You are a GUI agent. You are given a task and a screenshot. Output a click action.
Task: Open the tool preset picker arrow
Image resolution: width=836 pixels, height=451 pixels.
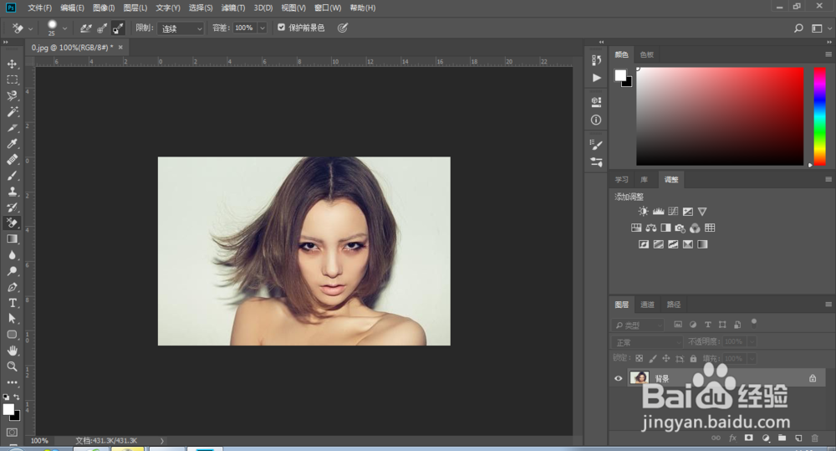(x=30, y=28)
